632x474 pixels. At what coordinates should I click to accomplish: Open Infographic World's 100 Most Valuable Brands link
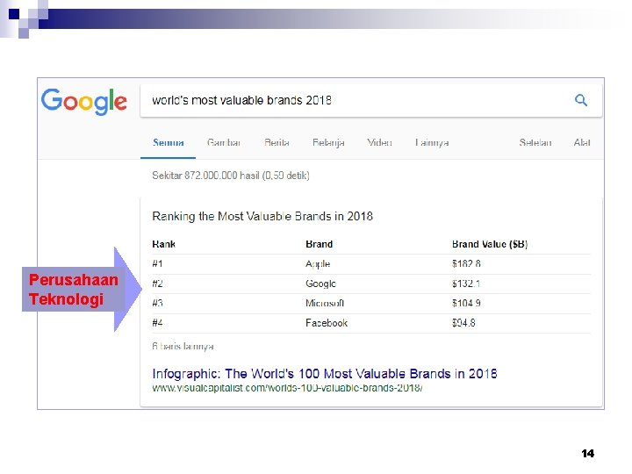325,374
